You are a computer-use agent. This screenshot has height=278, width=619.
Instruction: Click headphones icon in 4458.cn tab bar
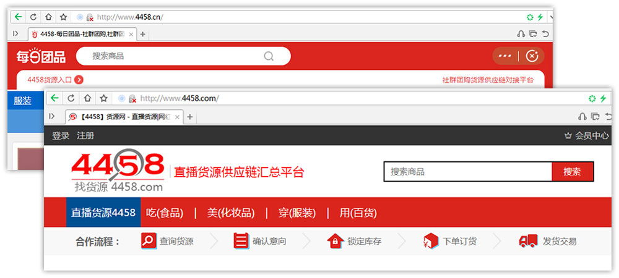pos(521,34)
